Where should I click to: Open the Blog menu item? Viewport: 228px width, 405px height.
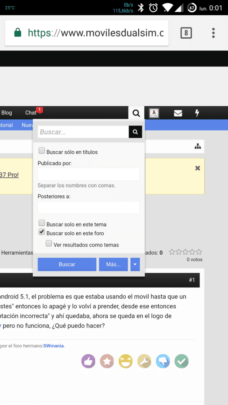pos(7,112)
